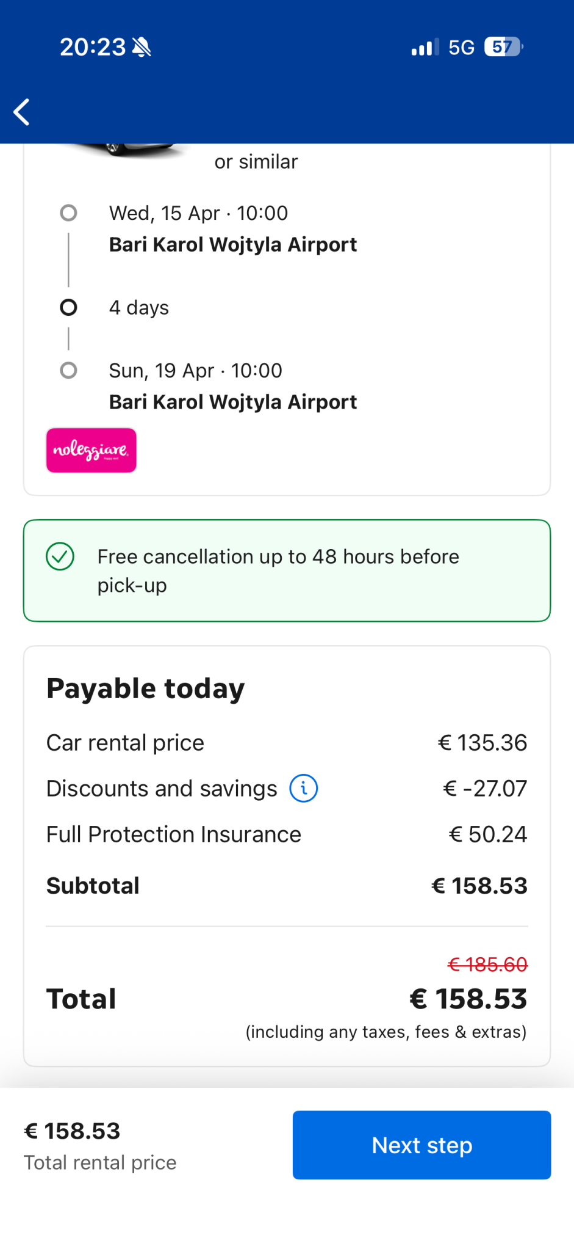
Task: Tap the free cancellation banner text
Action: coord(278,571)
